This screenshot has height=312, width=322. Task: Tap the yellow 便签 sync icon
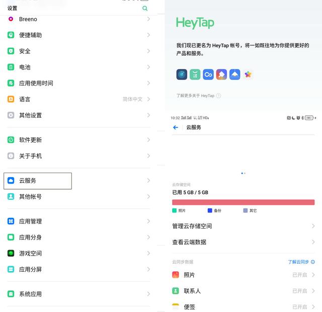click(176, 306)
